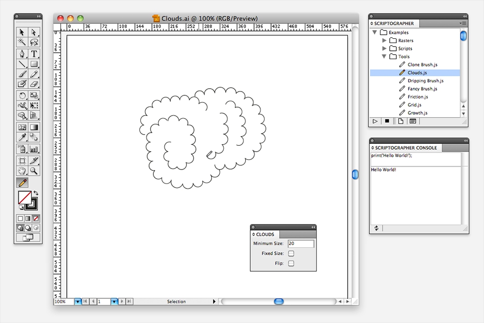484x323 pixels.
Task: Open the artboard number dropdown
Action: pos(114,301)
